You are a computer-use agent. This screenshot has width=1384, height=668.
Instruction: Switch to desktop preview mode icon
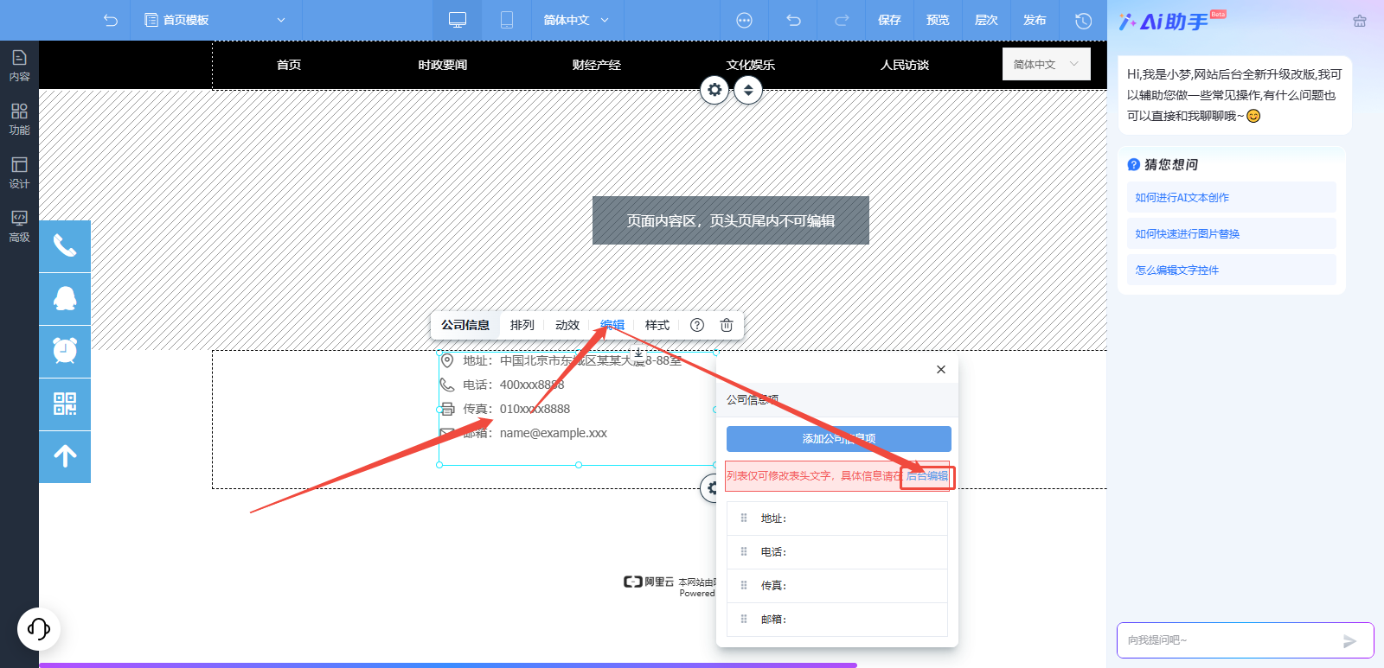pos(458,20)
